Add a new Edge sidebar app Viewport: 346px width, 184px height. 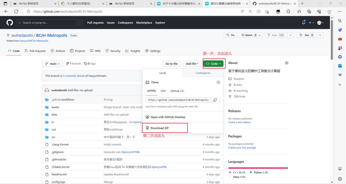click(x=340, y=85)
